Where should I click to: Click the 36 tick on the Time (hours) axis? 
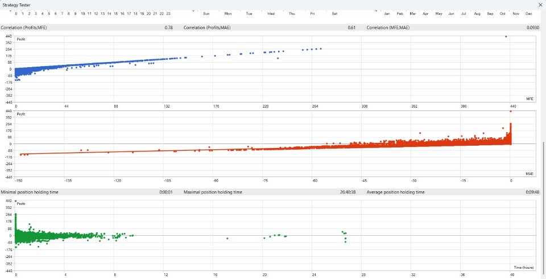pyautogui.click(x=462, y=275)
